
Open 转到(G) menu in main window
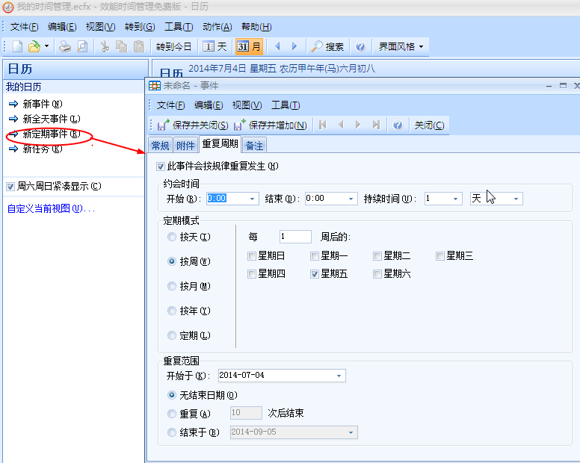point(140,27)
